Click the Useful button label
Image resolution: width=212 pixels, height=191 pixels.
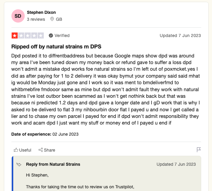(25, 150)
